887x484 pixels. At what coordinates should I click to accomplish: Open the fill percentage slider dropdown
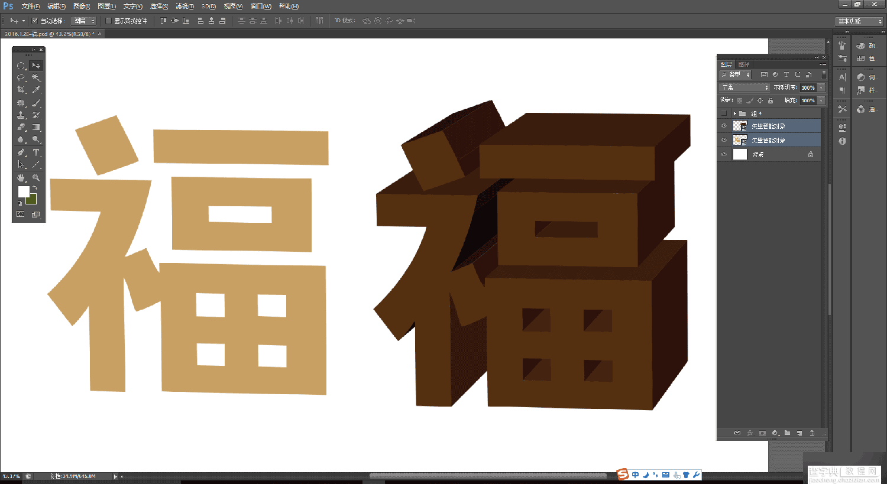(821, 100)
